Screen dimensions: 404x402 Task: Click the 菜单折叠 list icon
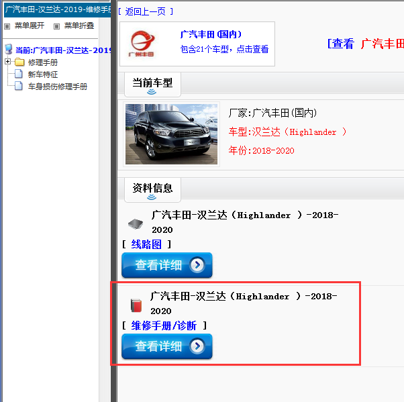click(x=56, y=26)
